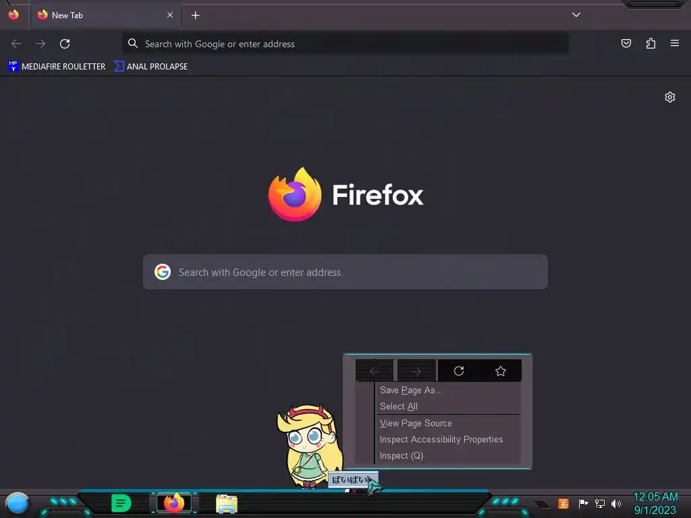
Task: Go forward with the toolbar forward arrow
Action: (x=40, y=44)
